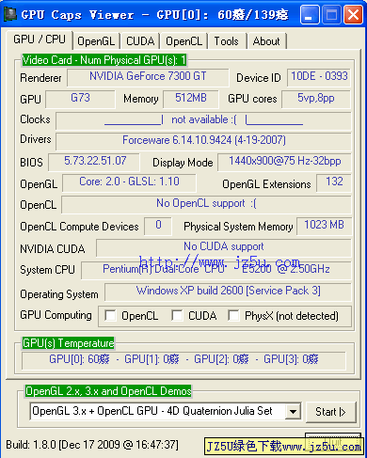Switch to the GPU / CPU tab

click(40, 39)
